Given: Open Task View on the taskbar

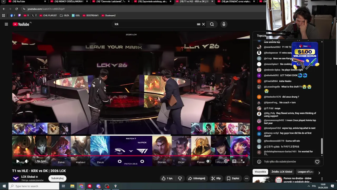Looking at the screenshot, I should [x=63, y=186].
